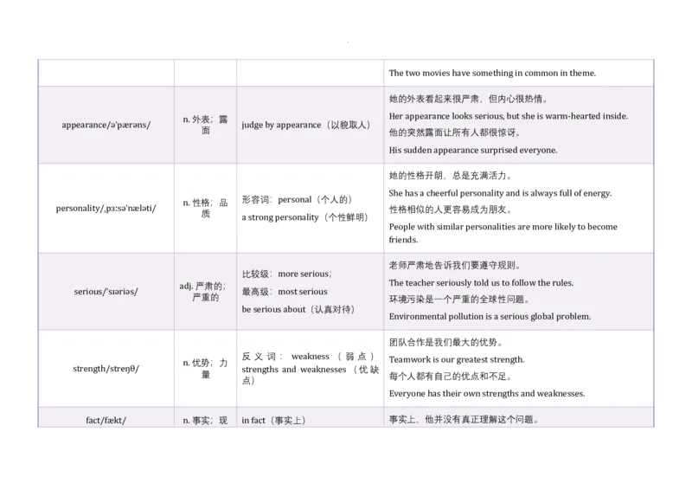Click the sentence "环境污染是一个严重的全球性问题。"

coord(459,300)
